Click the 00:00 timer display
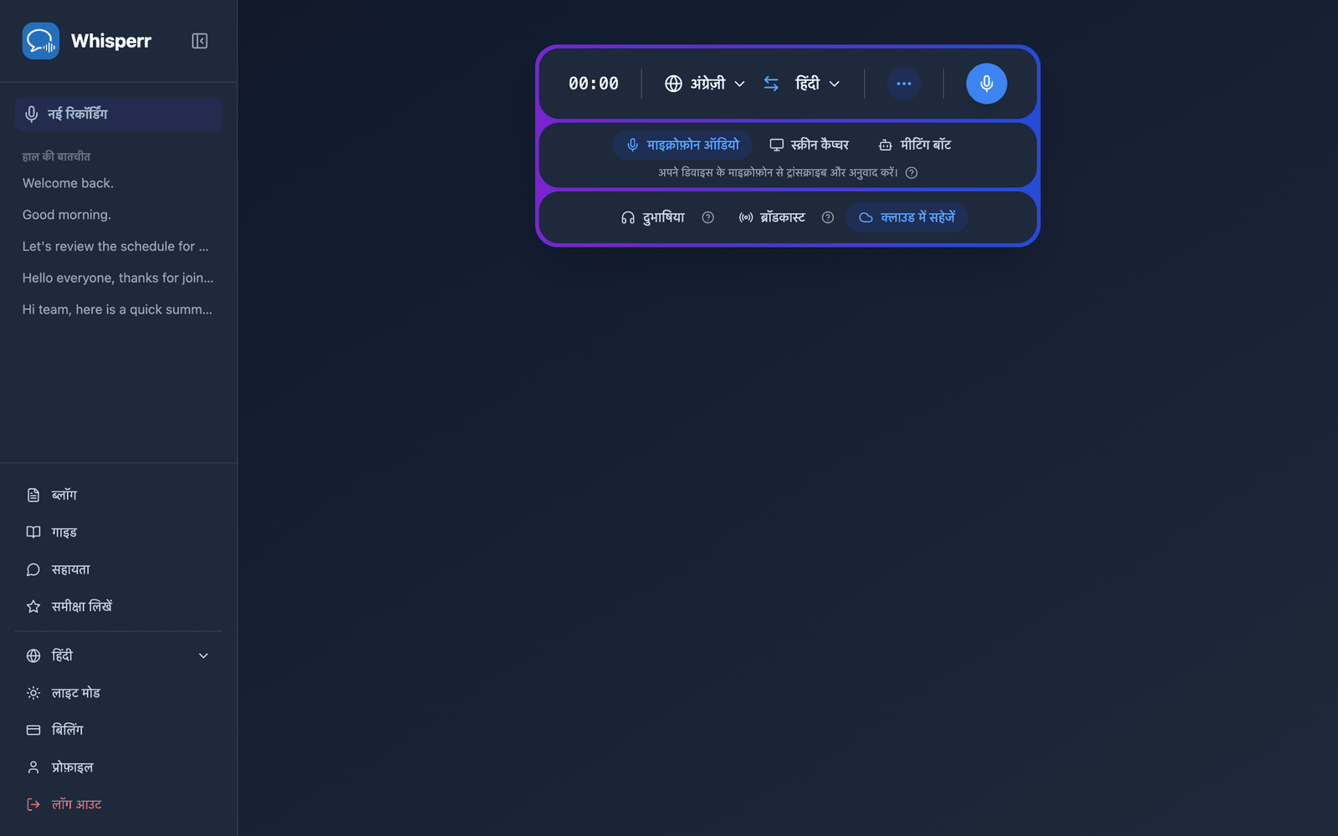The height and width of the screenshot is (836, 1338). point(594,84)
